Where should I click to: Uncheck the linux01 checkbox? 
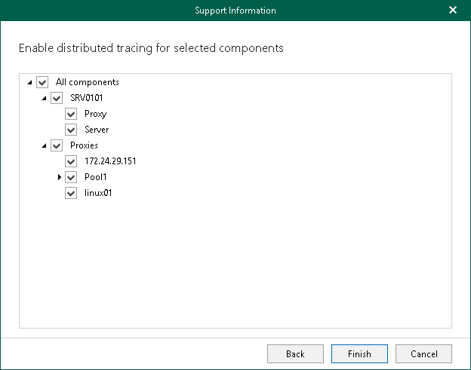71,193
